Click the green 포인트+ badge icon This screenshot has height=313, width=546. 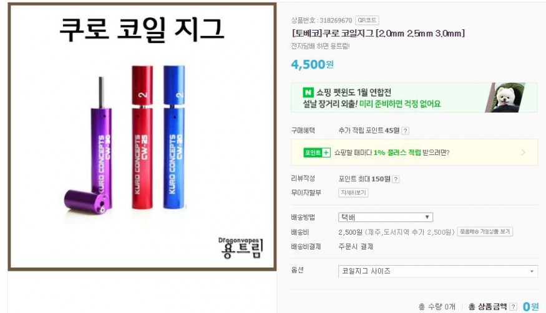316,152
